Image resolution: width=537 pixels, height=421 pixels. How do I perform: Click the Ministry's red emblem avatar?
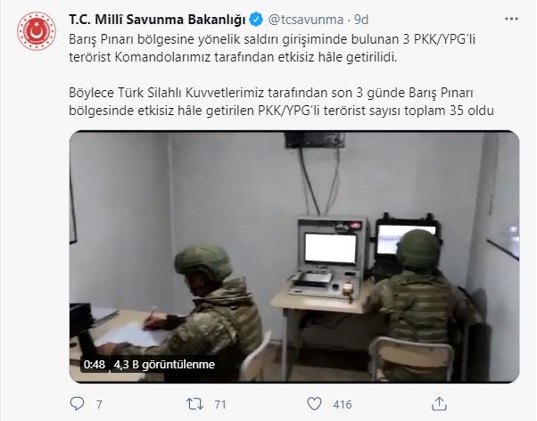(x=37, y=31)
